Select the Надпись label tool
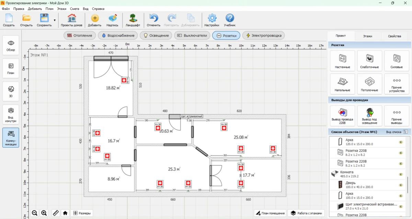The height and width of the screenshot is (219, 412). pos(112,20)
